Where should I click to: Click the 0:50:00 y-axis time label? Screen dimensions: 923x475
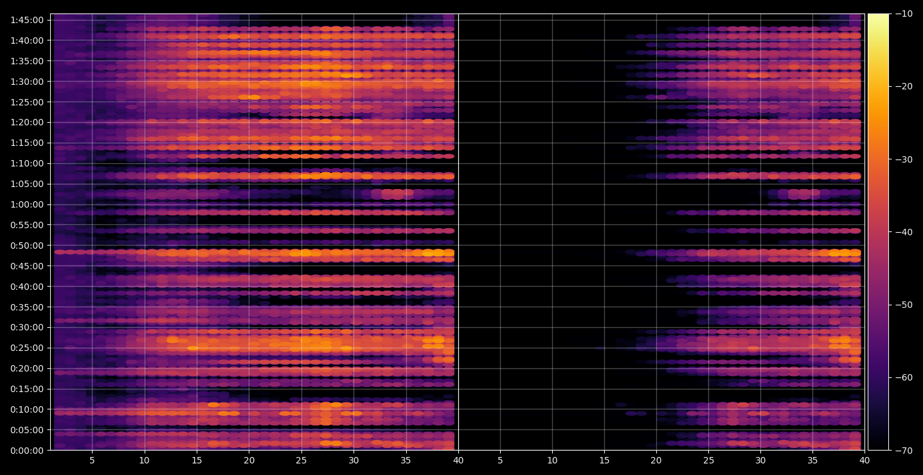(27, 246)
